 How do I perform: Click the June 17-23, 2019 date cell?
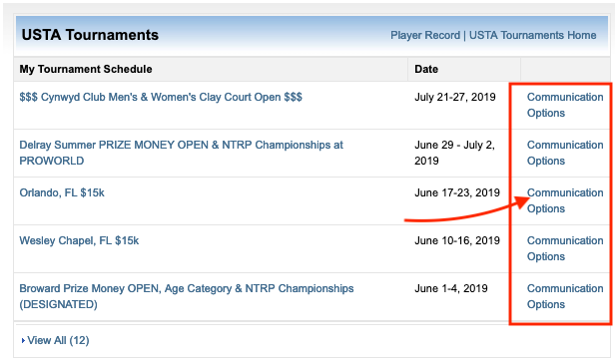tap(457, 192)
